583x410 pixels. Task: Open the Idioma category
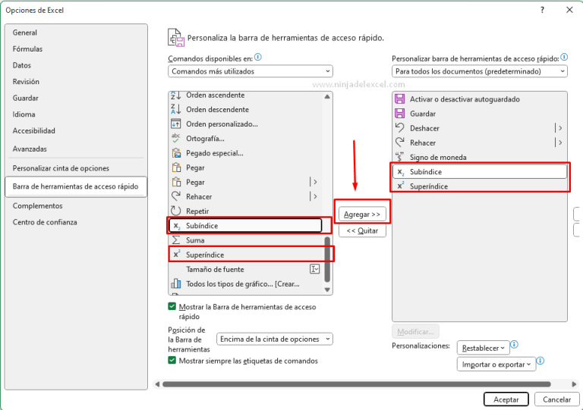(x=24, y=114)
